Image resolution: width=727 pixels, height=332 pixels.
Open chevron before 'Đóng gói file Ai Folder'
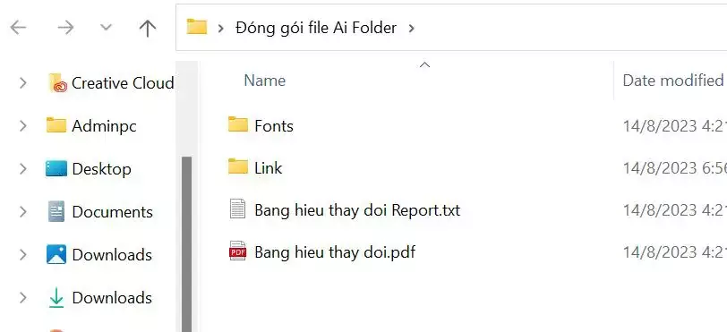click(x=221, y=29)
